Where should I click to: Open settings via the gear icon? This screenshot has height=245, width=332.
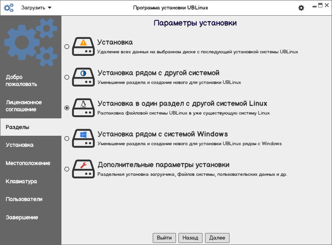301,8
